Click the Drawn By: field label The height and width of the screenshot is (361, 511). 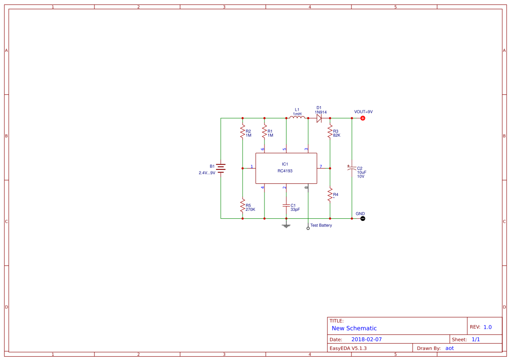(x=429, y=348)
